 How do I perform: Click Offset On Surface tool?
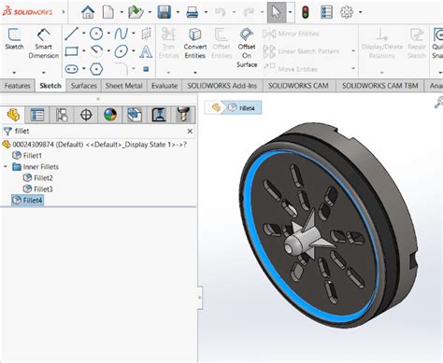(x=247, y=48)
